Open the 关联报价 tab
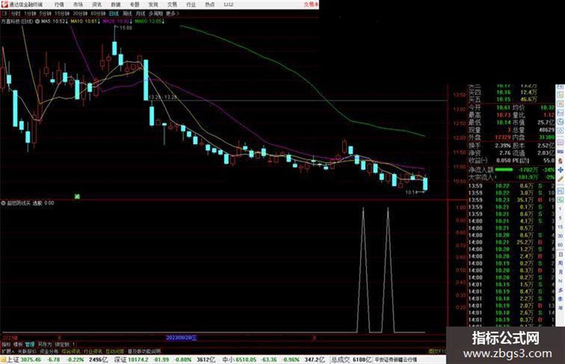The height and width of the screenshot is (364, 565). pyautogui.click(x=27, y=351)
